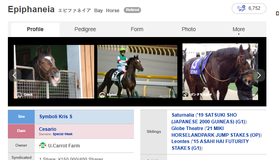Click the Epiphaneia horse name heading

[31, 9]
